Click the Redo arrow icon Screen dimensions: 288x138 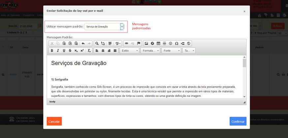(x=89, y=43)
